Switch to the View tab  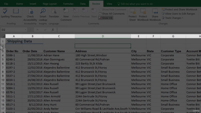click(109, 4)
